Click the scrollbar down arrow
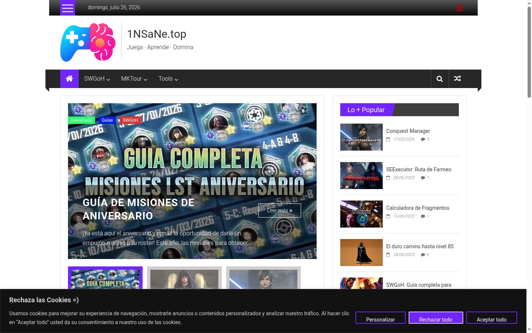 tap(529, 330)
